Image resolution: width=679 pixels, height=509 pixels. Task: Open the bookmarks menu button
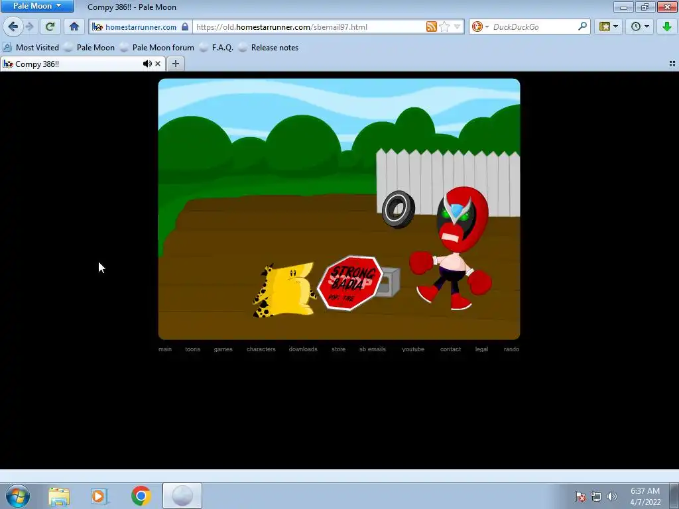click(609, 27)
